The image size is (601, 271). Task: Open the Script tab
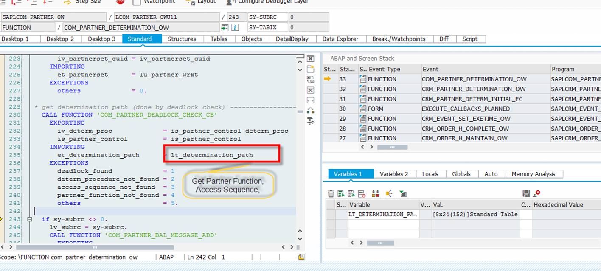click(x=470, y=39)
